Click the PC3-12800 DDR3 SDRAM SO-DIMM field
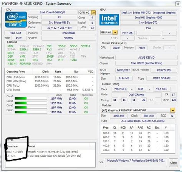 pos(142,121)
